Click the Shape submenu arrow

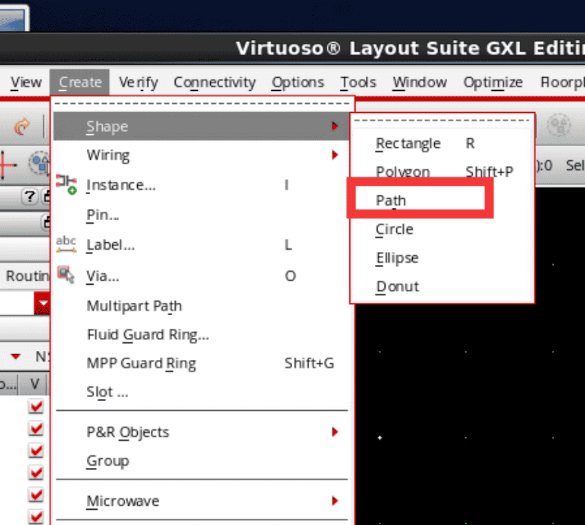coord(335,127)
